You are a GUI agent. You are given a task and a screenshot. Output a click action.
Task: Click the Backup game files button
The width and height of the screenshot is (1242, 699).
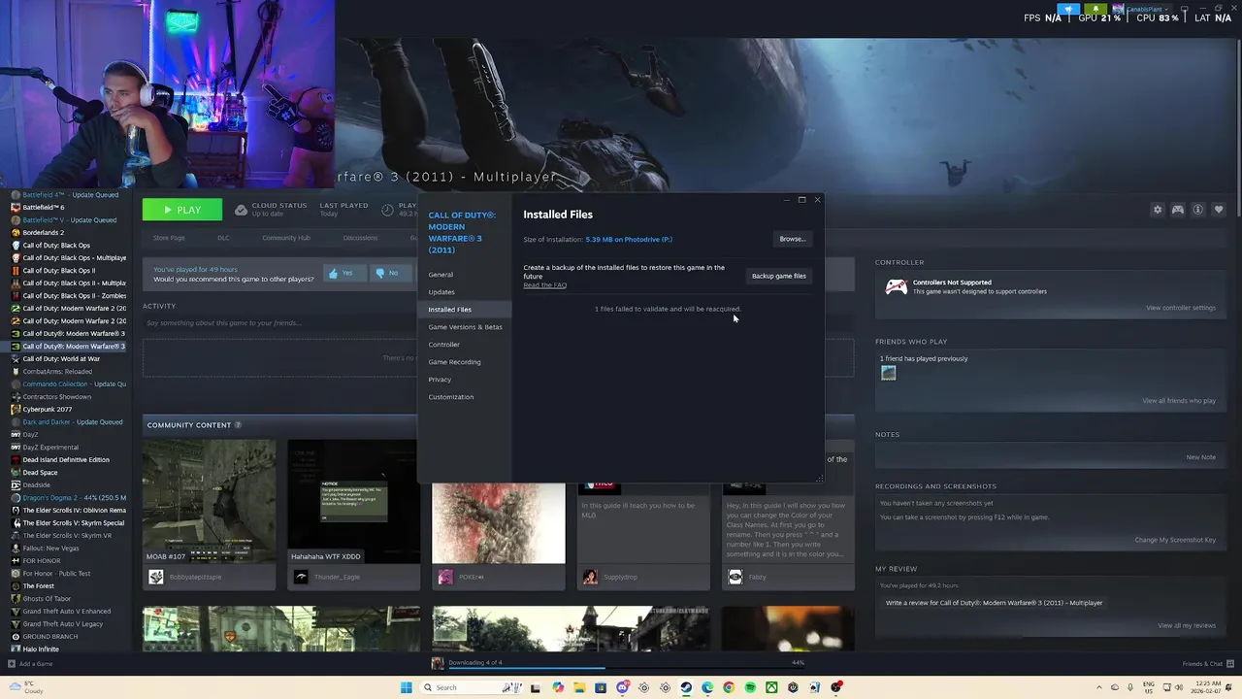pos(779,276)
